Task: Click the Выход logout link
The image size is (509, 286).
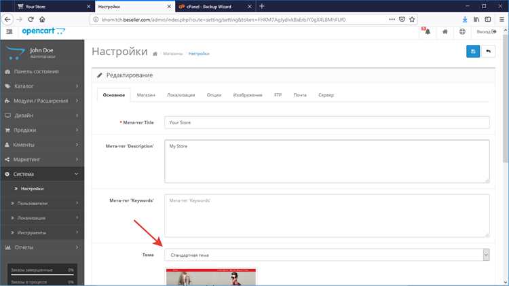Action: point(487,31)
